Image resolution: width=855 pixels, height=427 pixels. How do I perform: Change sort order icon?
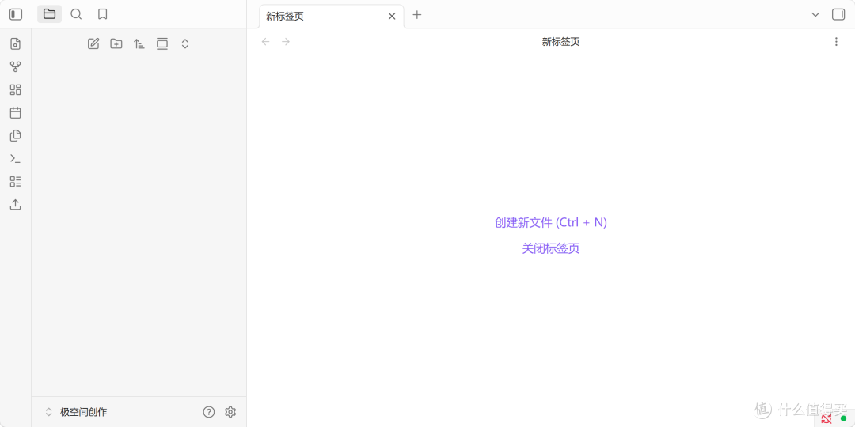click(x=139, y=44)
